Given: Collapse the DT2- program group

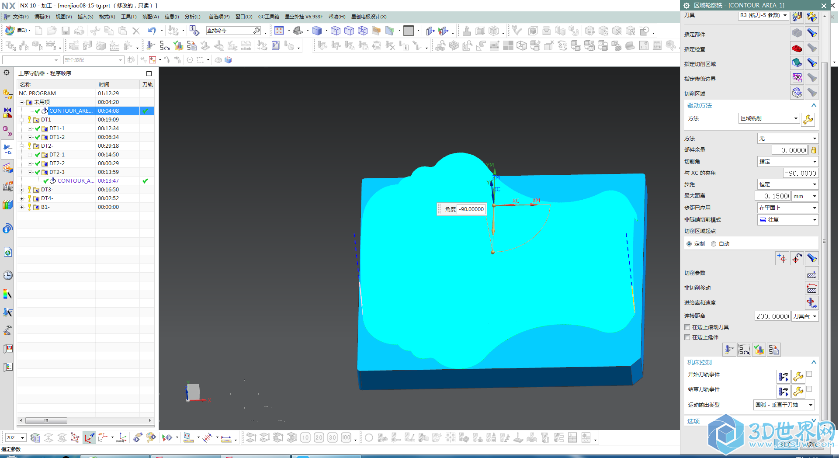Looking at the screenshot, I should [x=21, y=146].
